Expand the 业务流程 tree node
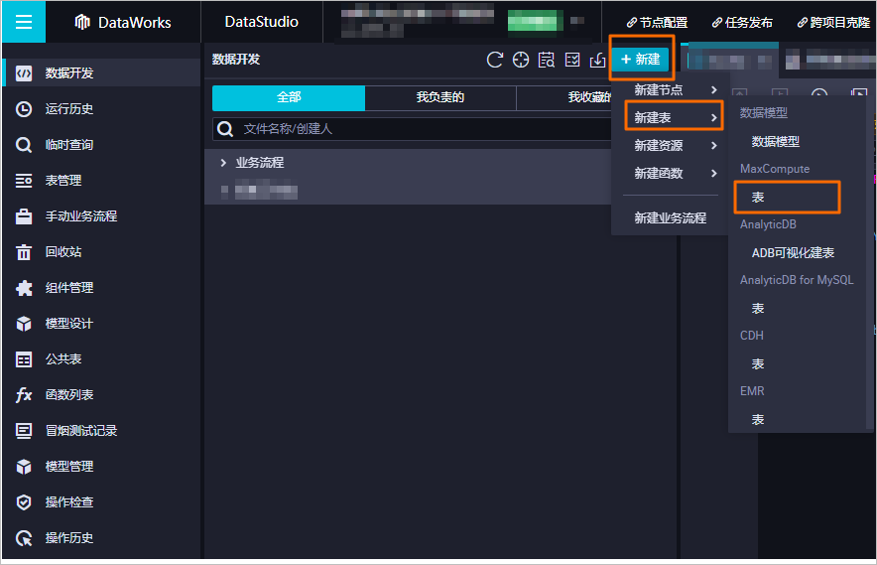Screen dimensions: 877x565 [223, 163]
